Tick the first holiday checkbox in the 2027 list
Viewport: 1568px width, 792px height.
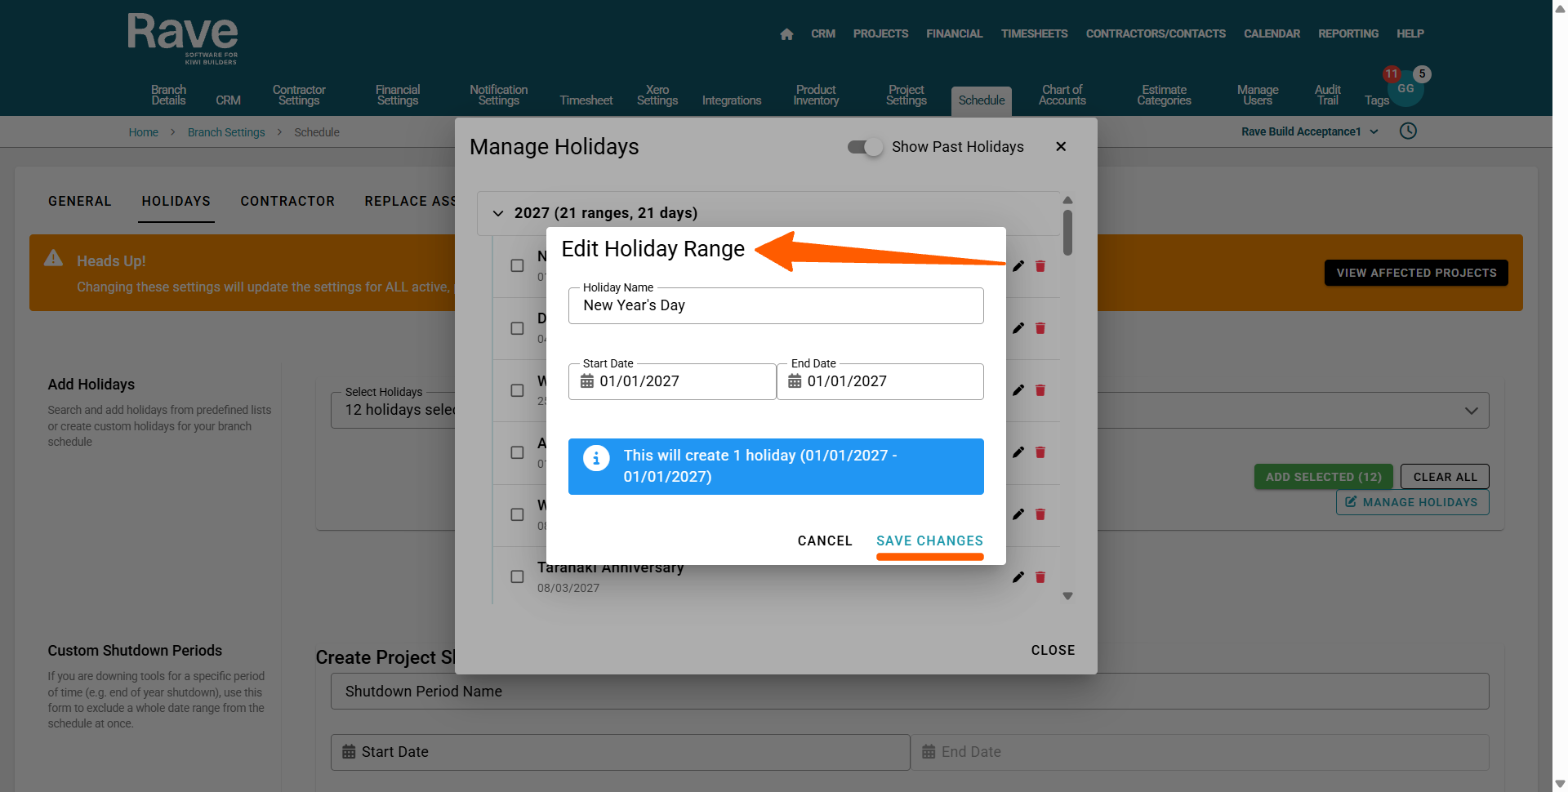tap(517, 265)
